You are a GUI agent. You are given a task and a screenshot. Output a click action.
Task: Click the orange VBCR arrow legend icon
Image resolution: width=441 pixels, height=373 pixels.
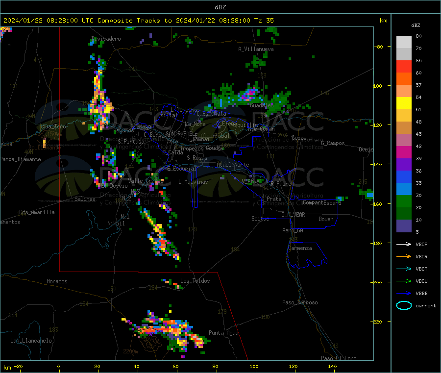click(404, 256)
